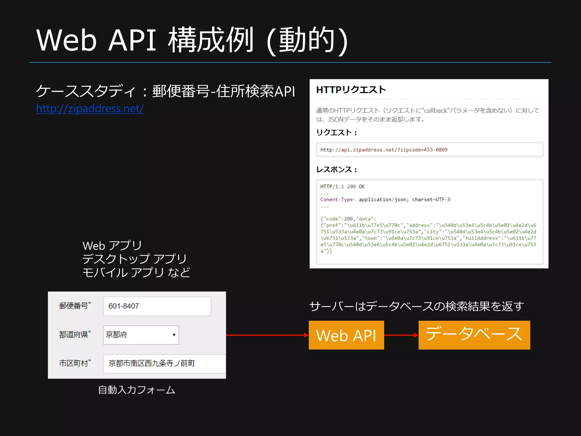Click the JSON response code block
Image resolution: width=581 pixels, height=436 pixels.
[x=430, y=222]
